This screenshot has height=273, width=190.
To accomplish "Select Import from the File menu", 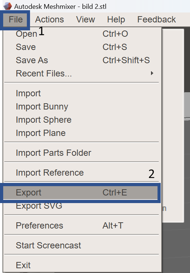I will tap(82, 93).
